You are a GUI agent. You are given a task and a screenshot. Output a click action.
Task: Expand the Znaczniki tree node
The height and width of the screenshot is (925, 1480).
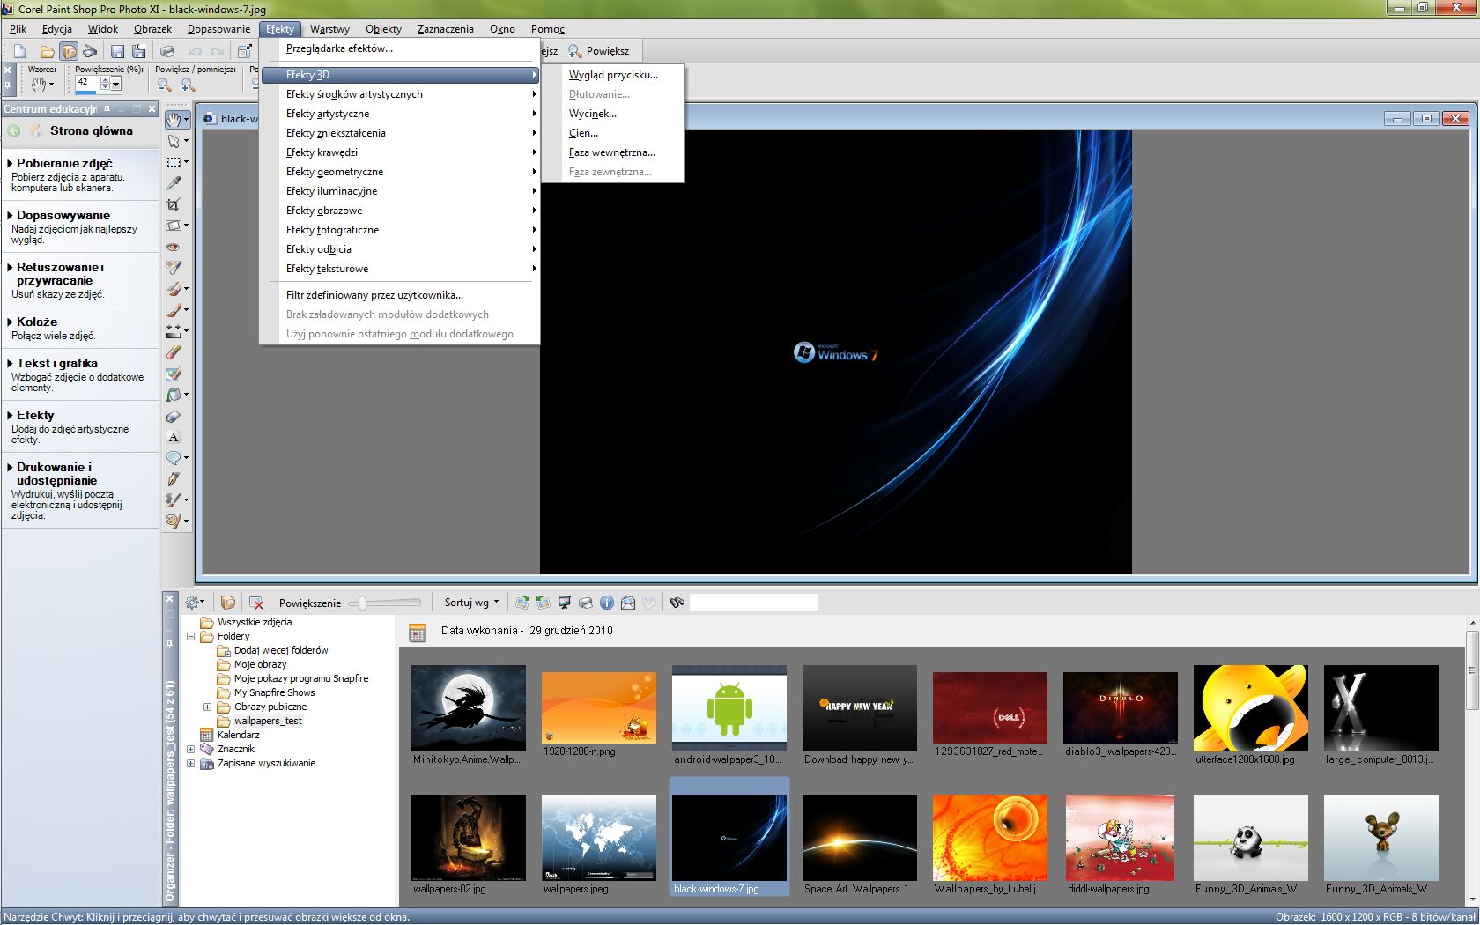pyautogui.click(x=190, y=749)
